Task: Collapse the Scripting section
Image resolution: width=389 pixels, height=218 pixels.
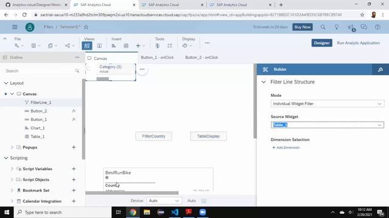Action: point(6,158)
